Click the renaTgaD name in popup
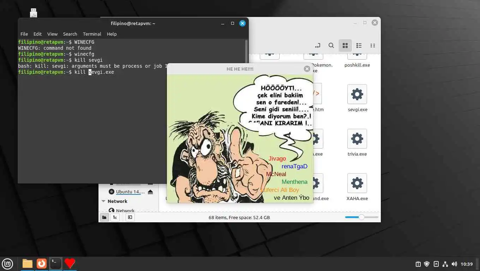This screenshot has width=480, height=271. pyautogui.click(x=294, y=166)
